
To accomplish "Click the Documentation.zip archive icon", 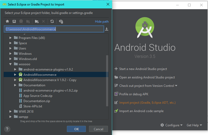I will (21, 101).
